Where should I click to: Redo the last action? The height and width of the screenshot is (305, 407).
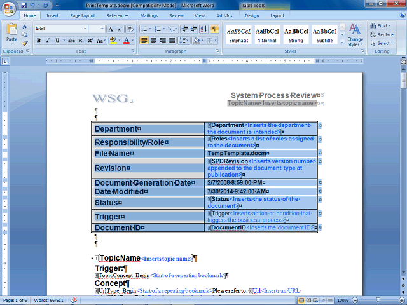[x=45, y=5]
